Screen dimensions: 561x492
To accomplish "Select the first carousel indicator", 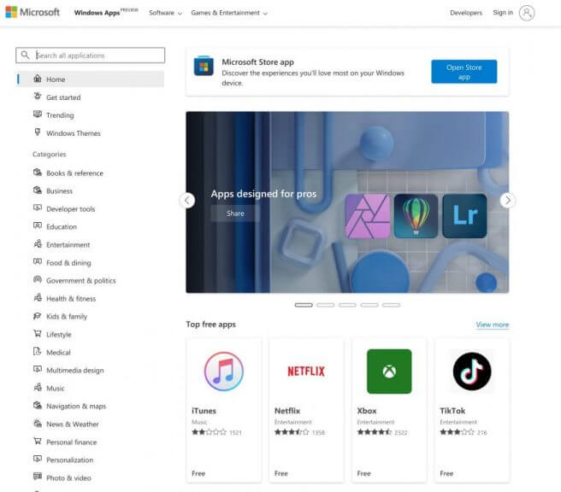I will [304, 305].
